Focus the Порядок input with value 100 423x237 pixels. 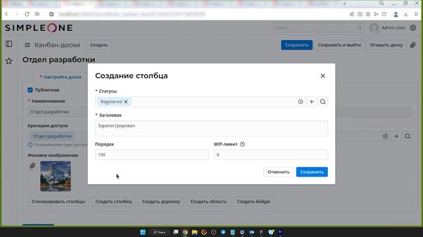click(x=152, y=155)
